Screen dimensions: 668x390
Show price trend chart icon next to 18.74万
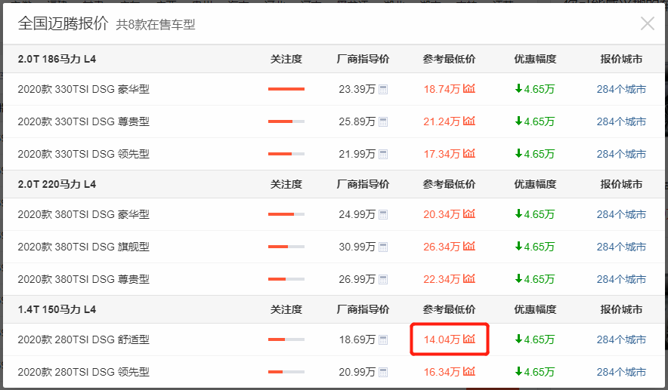pyautogui.click(x=469, y=88)
